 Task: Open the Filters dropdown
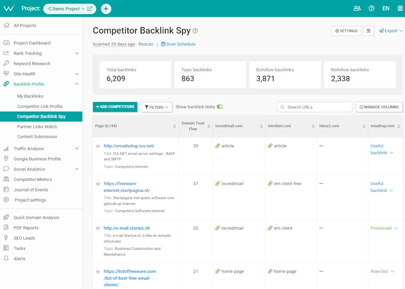156,107
